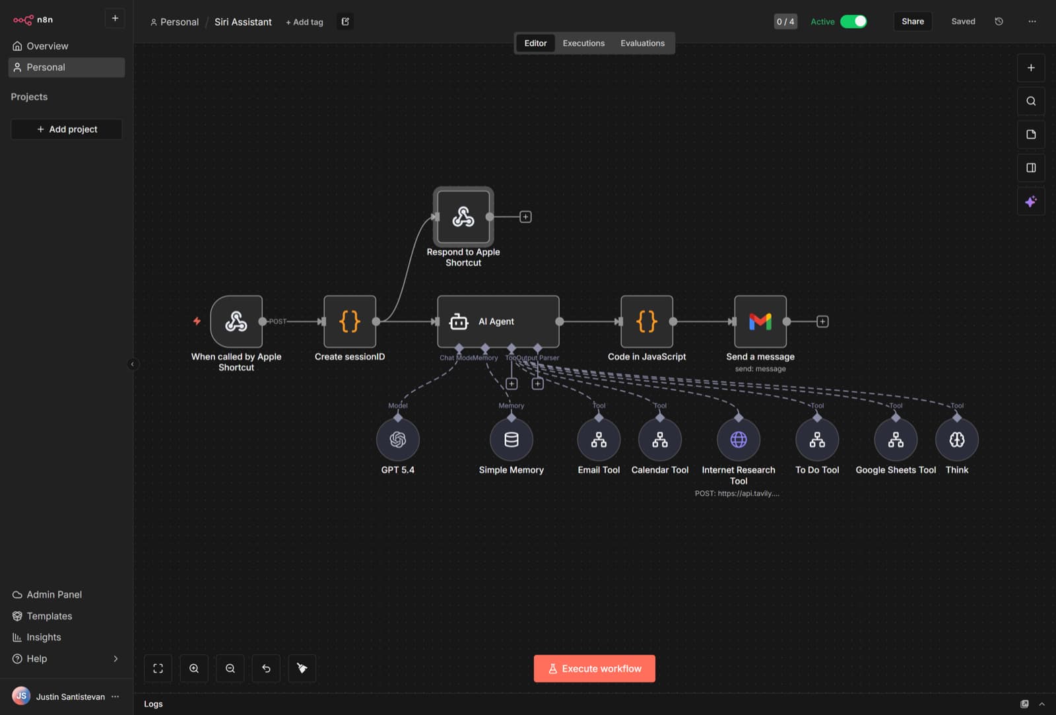Click the Saved status text
The height and width of the screenshot is (715, 1056).
click(x=963, y=21)
